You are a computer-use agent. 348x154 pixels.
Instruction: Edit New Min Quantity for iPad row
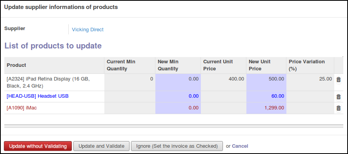178,82
